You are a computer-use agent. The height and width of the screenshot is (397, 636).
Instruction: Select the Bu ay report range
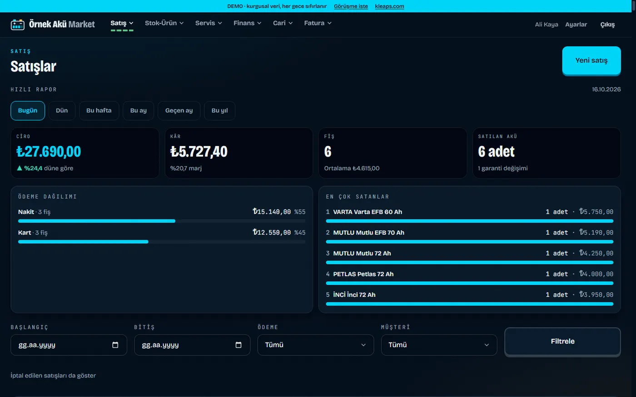tap(139, 111)
